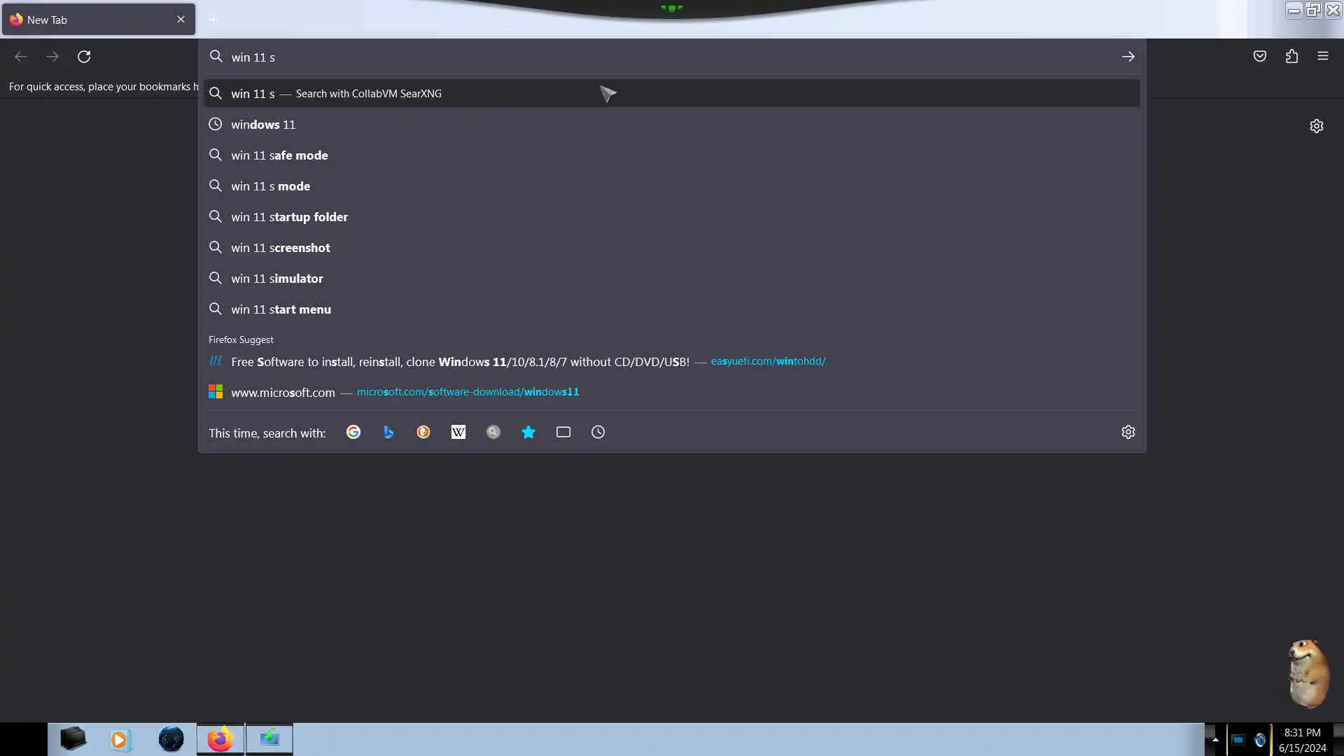This screenshot has height=756, width=1344.
Task: Search with DuckDuckGo one-off icon
Action: 423,432
